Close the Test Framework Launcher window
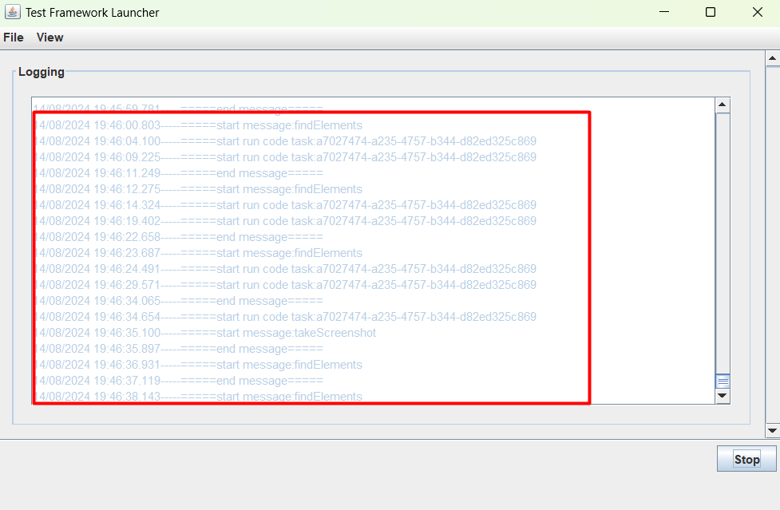 (x=757, y=12)
